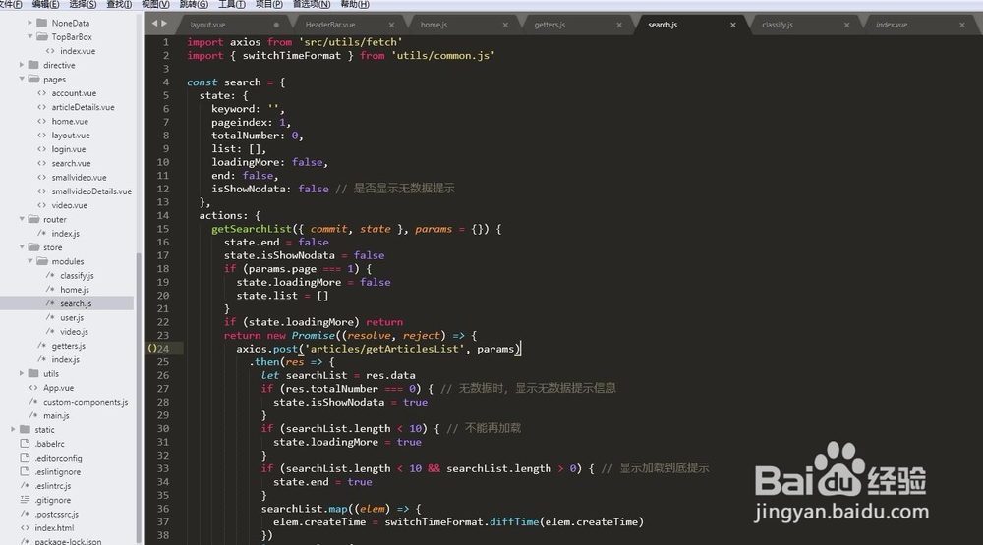This screenshot has width=983, height=545.
Task: Open the 选择(S) menu
Action: click(83, 4)
